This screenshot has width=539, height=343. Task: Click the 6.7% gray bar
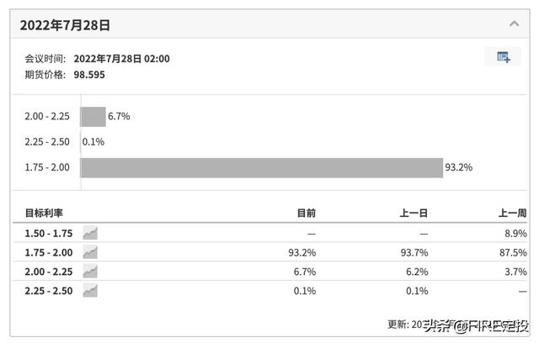[93, 117]
